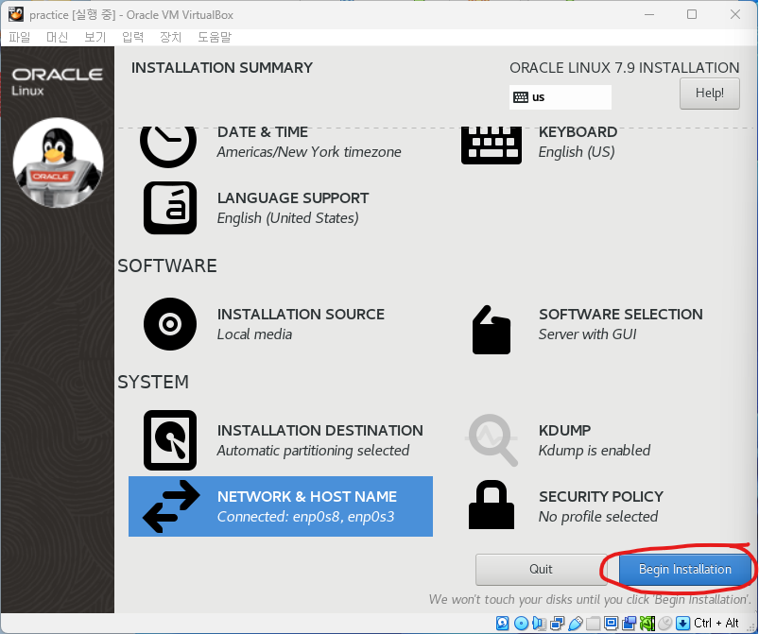Open Installation Source disc icon
This screenshot has height=634, width=759.
click(x=170, y=324)
